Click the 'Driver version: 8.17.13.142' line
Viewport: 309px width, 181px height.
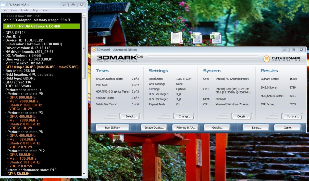point(27,48)
